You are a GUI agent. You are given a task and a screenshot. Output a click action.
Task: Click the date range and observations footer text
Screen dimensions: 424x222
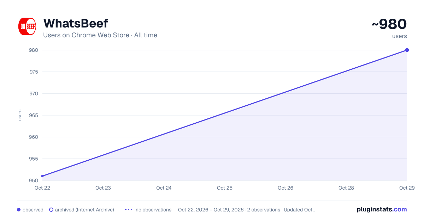click(247, 210)
